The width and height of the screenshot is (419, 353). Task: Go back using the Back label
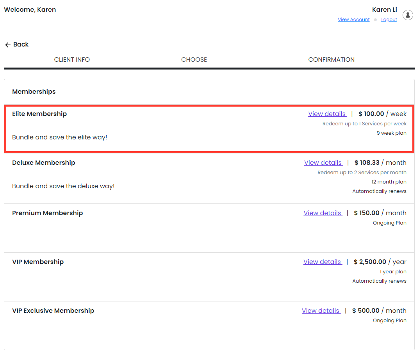pos(21,45)
